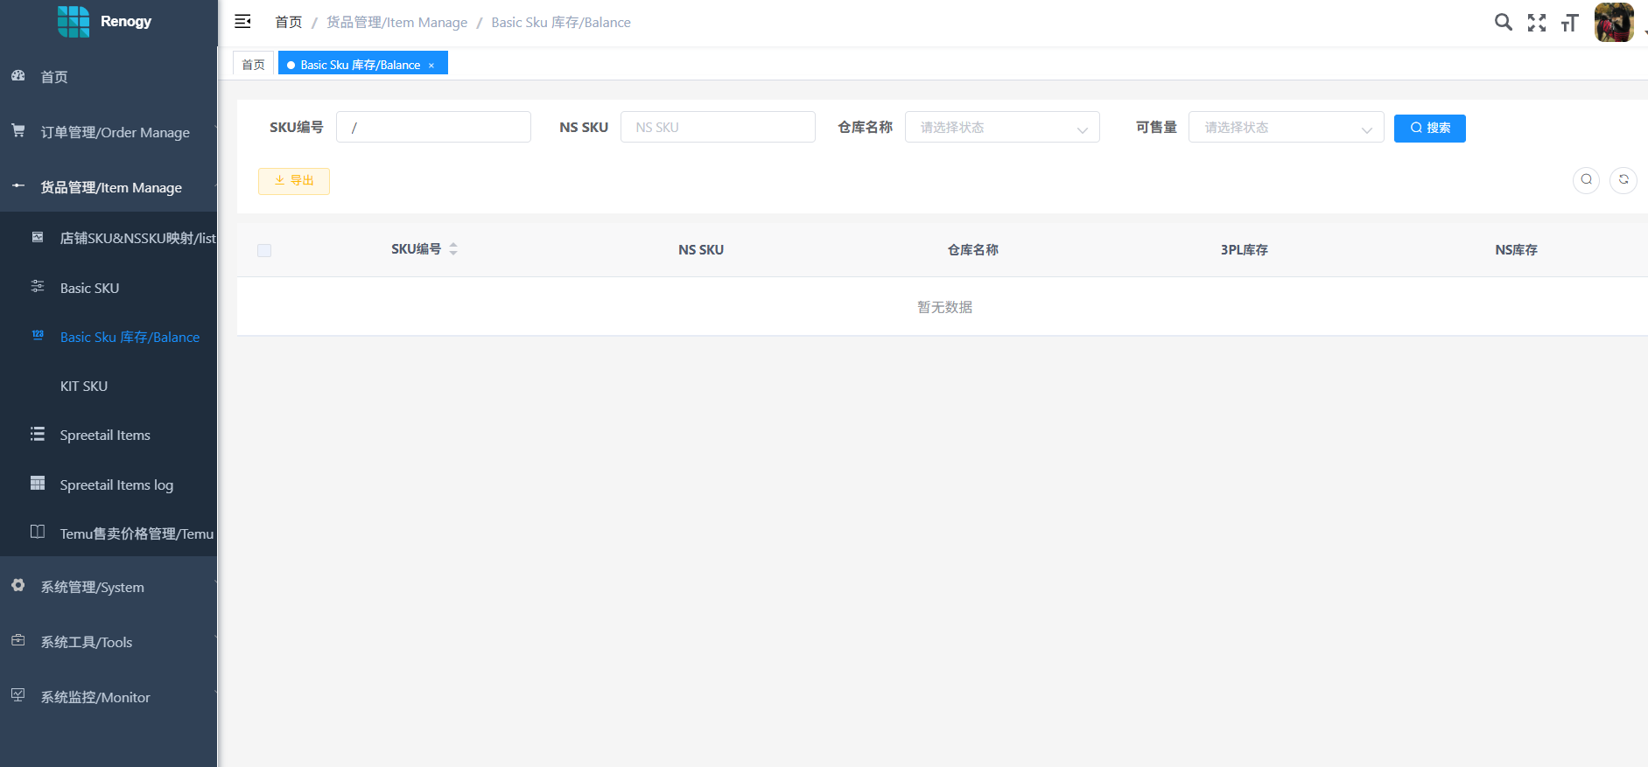The height and width of the screenshot is (767, 1648).
Task: Switch to the 首页 tab
Action: point(253,65)
